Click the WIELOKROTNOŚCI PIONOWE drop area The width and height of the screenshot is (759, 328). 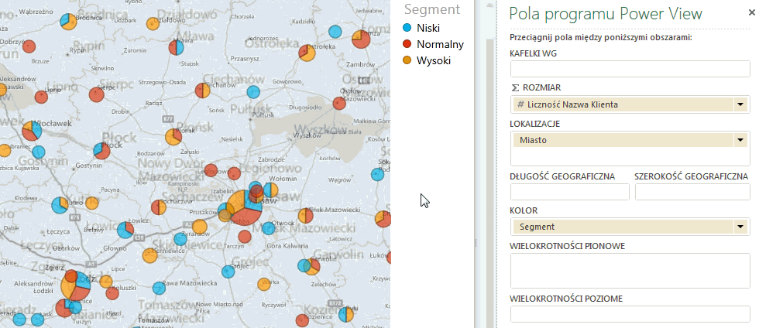[630, 271]
